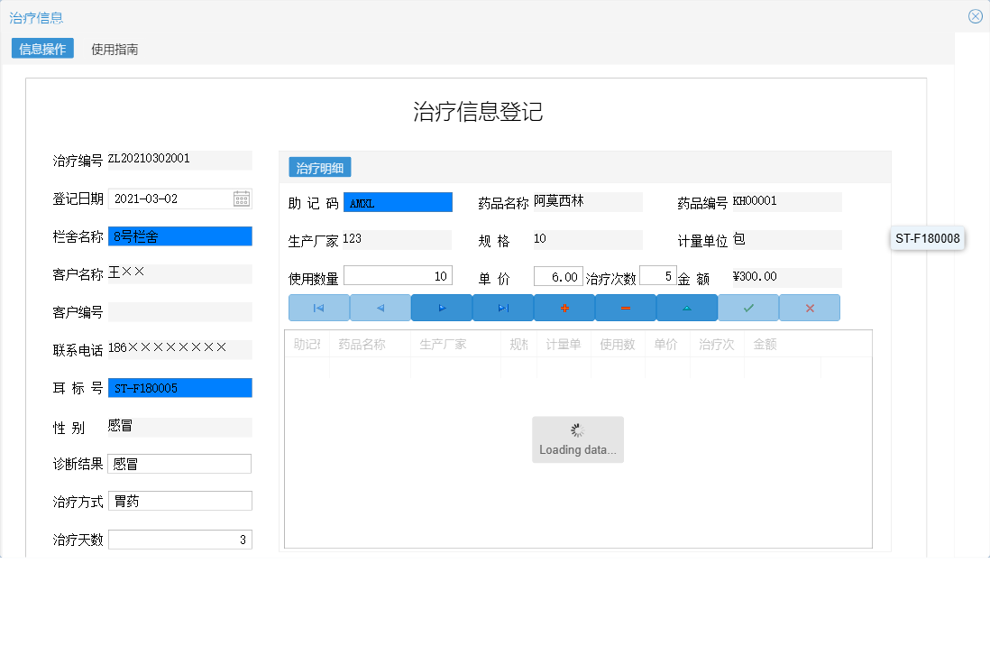Click the 使用数量 field showing 10
This screenshot has width=990, height=665.
click(x=397, y=274)
